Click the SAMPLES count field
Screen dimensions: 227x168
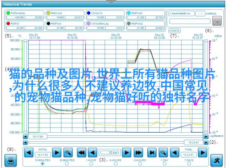[x=200, y=14]
